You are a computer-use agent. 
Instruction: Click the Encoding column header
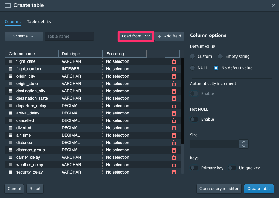tap(124, 54)
